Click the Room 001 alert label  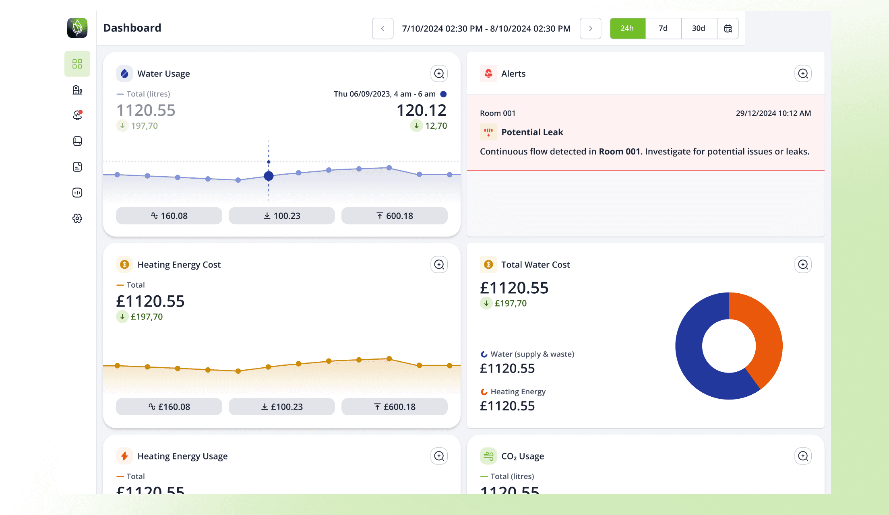pos(498,113)
